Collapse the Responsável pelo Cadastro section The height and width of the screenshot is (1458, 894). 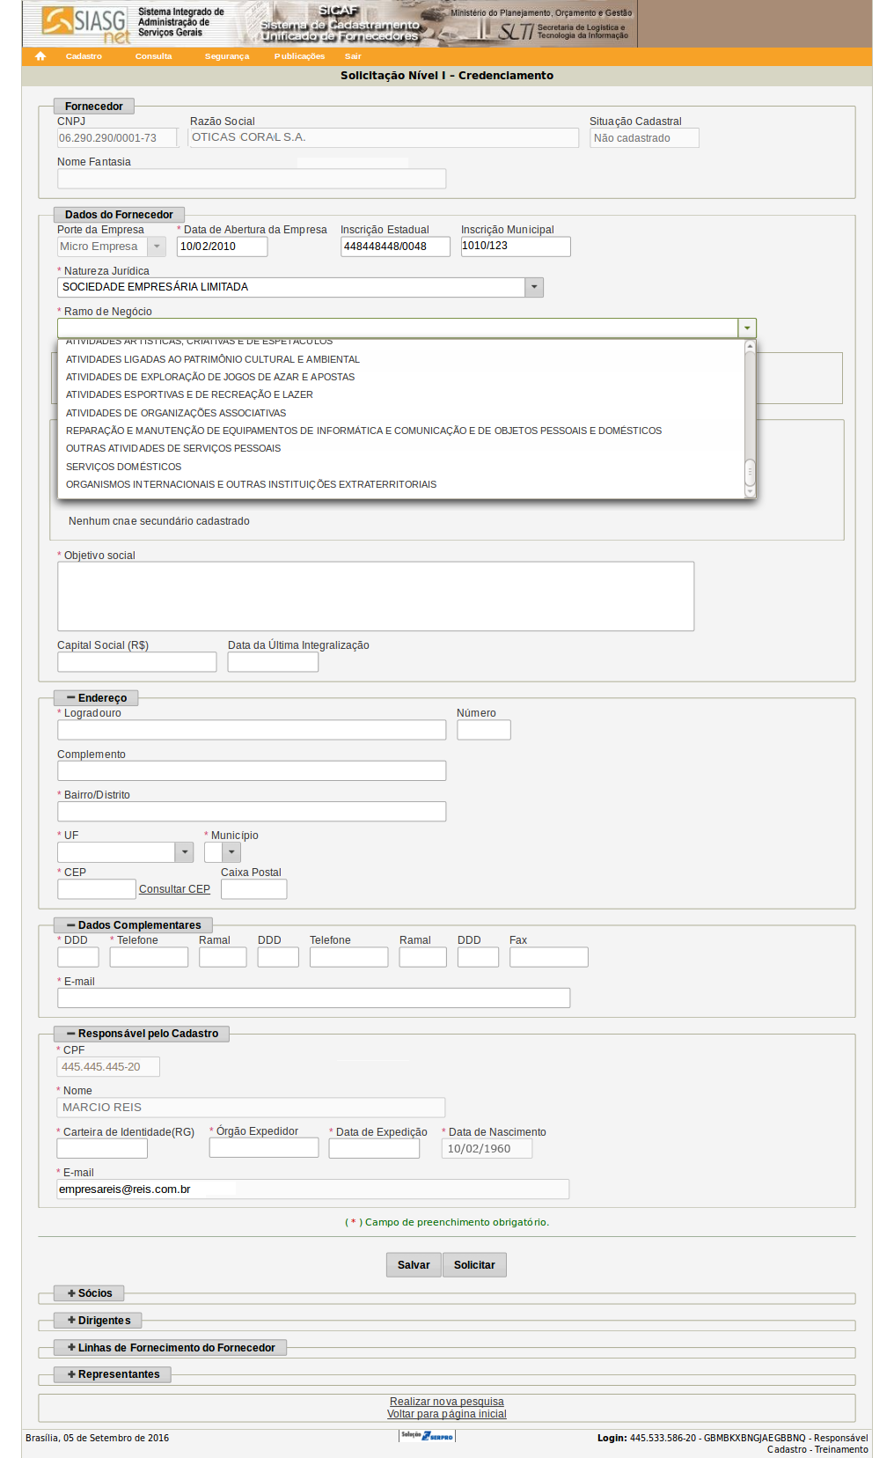tap(142, 1034)
